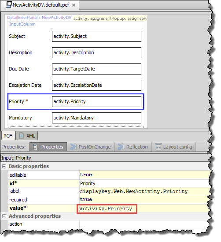Viewport: 221px width, 242px height.
Task: Click the activity, assignmentPopup variables text
Action: [110, 19]
